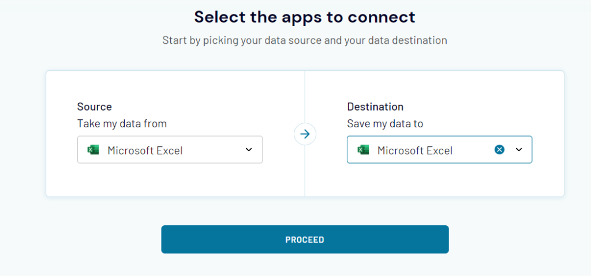This screenshot has height=276, width=591.
Task: Clear the Destination selection with the X icon
Action: [x=499, y=150]
